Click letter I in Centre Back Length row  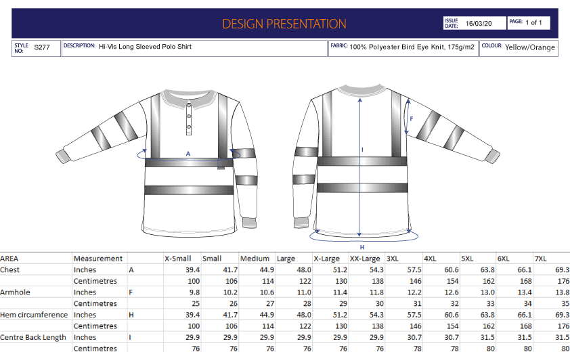coord(130,338)
